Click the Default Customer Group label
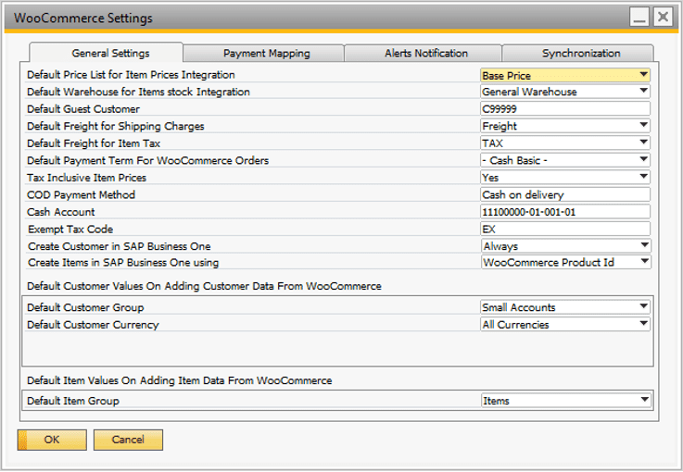The image size is (683, 472). click(x=85, y=307)
